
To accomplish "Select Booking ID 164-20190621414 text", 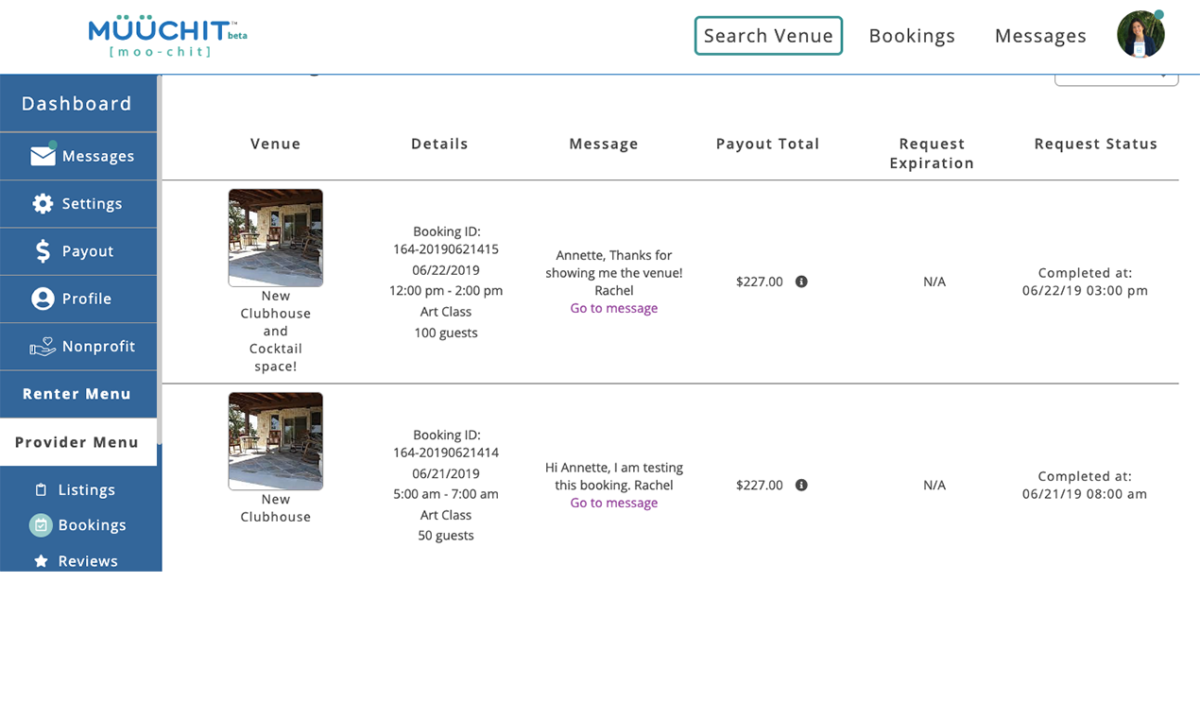I will 446,444.
